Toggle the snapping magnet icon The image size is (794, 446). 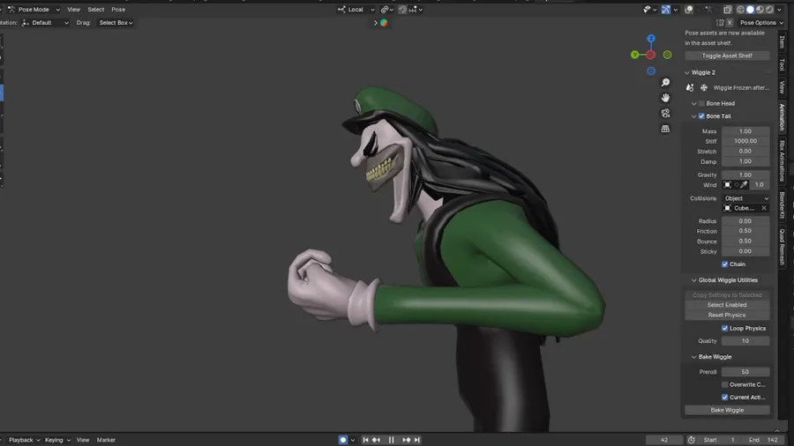402,10
